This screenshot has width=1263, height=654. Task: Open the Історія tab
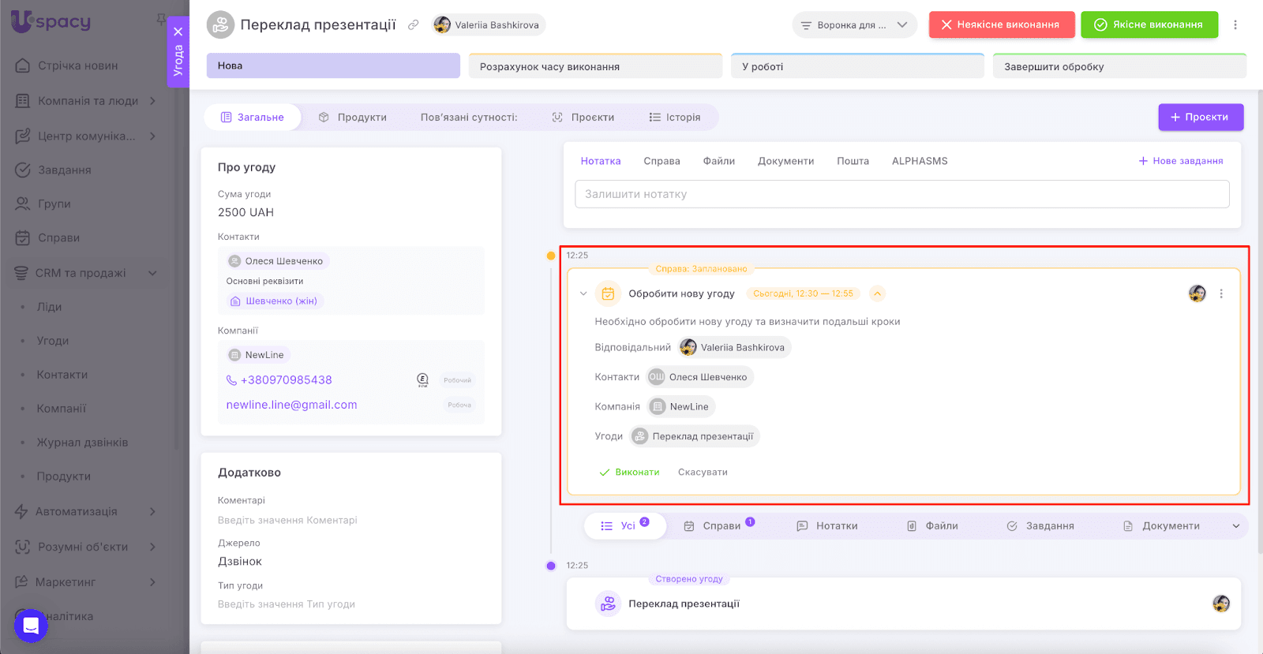(x=675, y=118)
